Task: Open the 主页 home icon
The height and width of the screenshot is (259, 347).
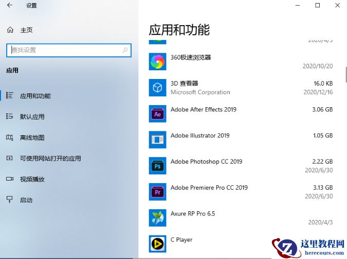Action: pos(10,30)
